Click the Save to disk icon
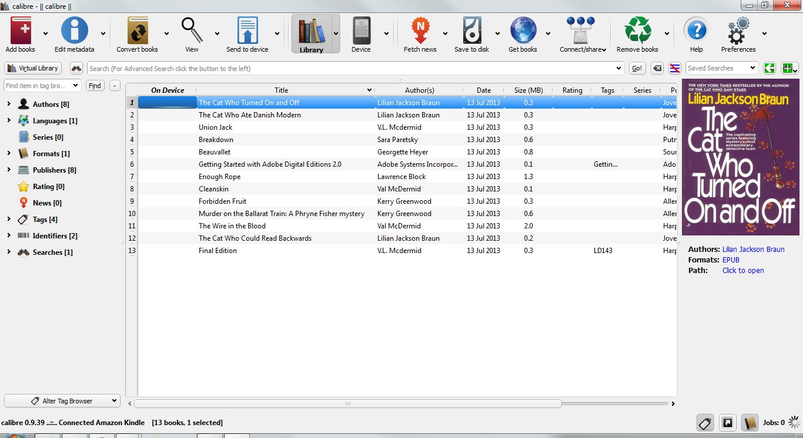The width and height of the screenshot is (803, 438). pyautogui.click(x=472, y=31)
